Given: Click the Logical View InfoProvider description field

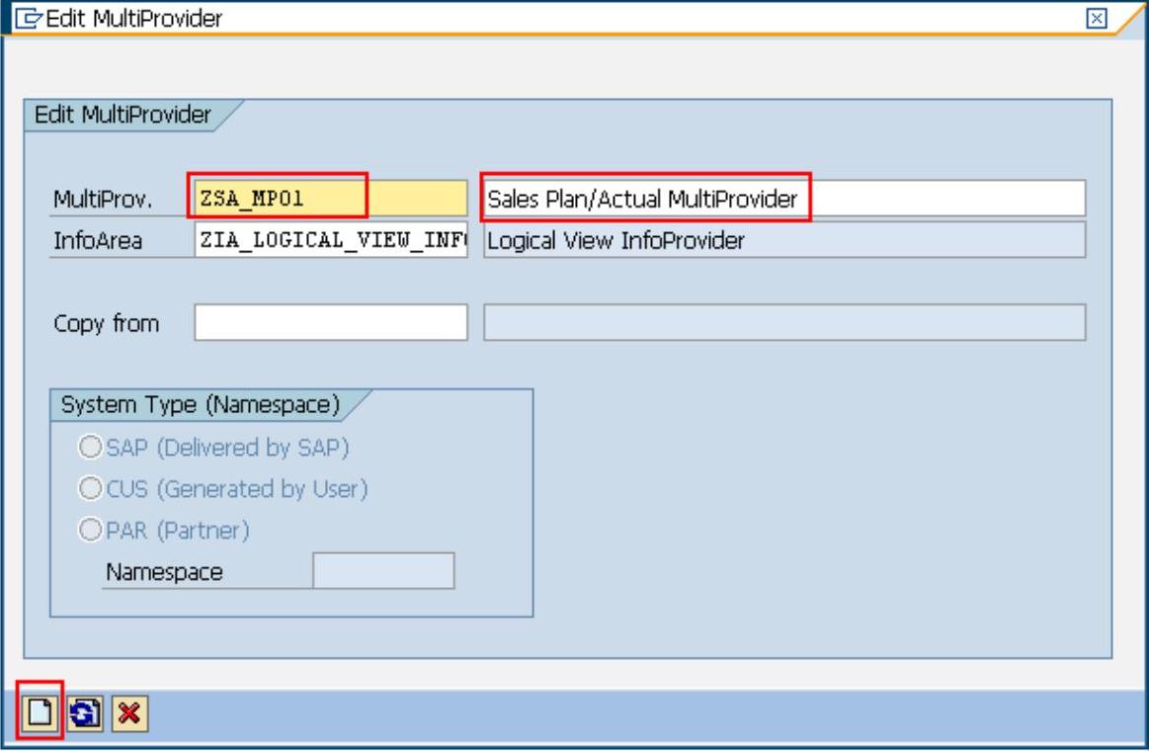Looking at the screenshot, I should [x=784, y=239].
